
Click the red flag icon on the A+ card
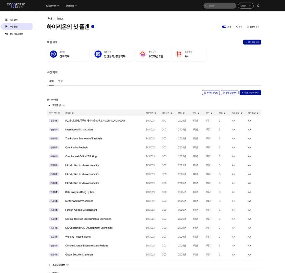click(x=179, y=54)
